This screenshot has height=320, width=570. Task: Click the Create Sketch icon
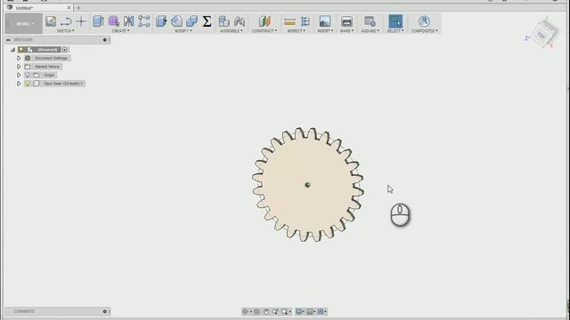pos(51,21)
